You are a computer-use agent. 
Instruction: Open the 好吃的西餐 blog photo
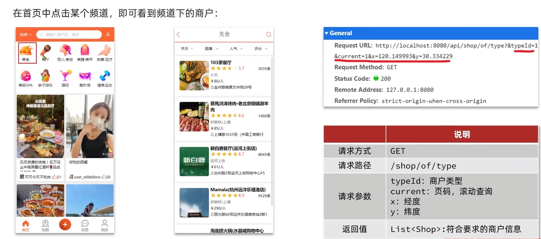coord(90,126)
